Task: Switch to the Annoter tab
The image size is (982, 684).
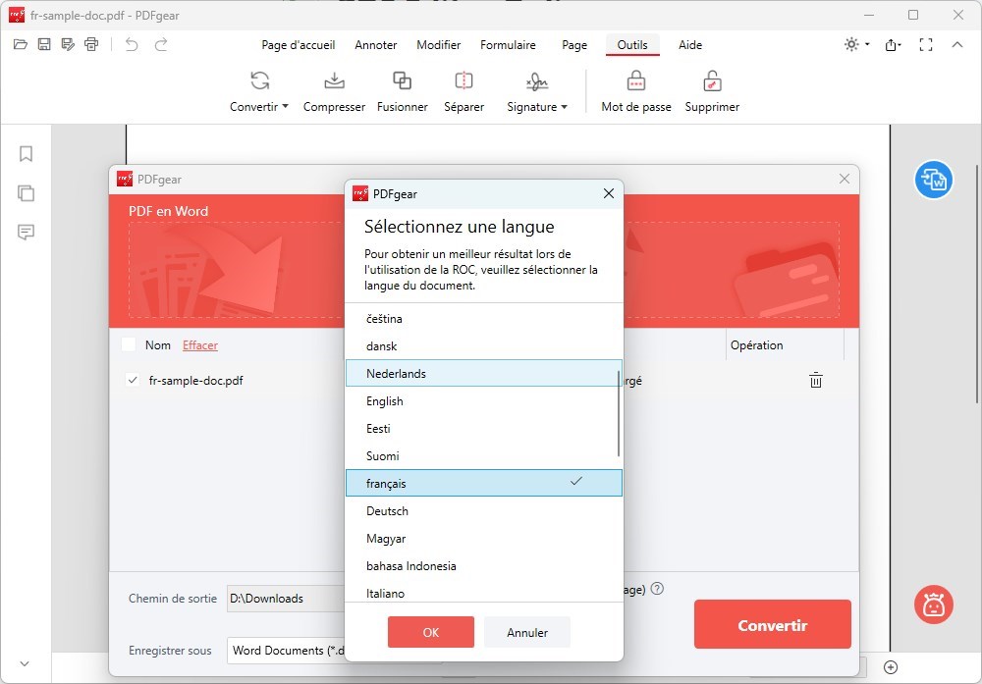Action: tap(376, 45)
